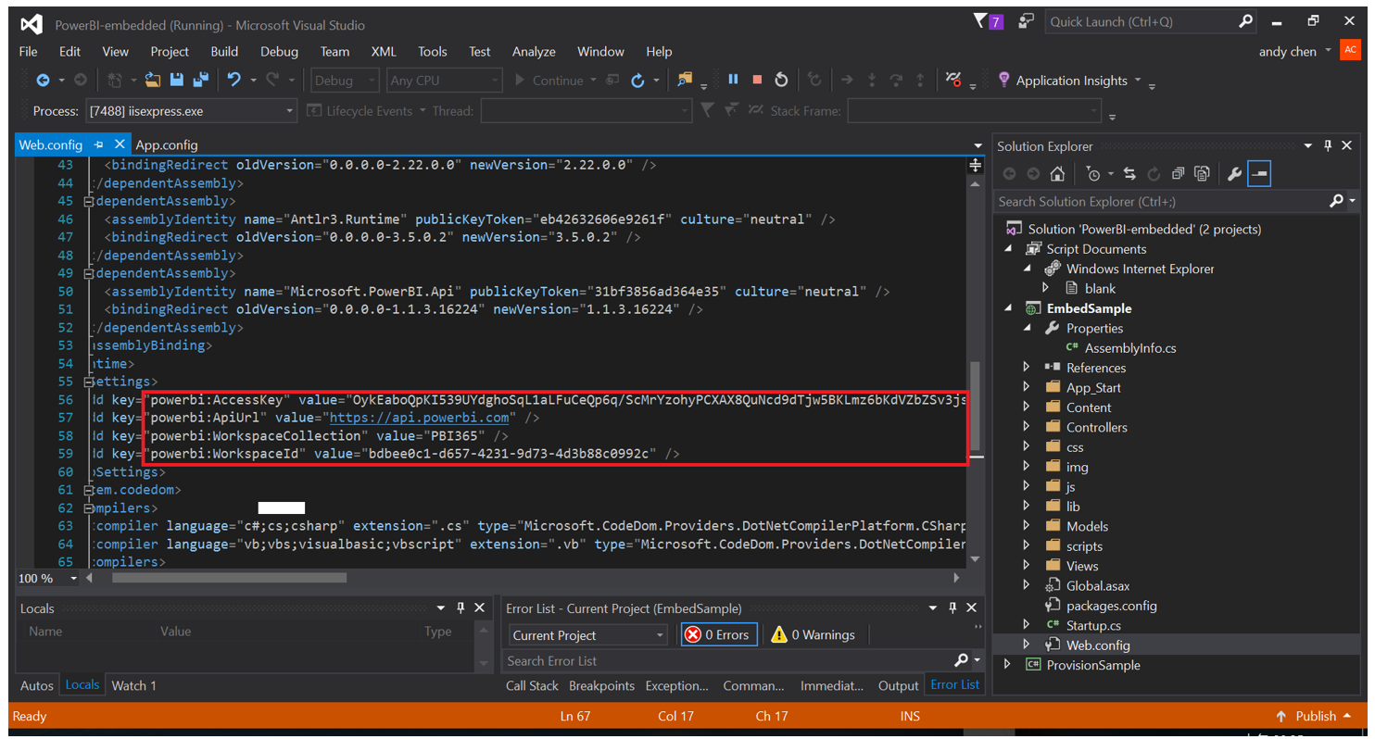
Task: Close the Web.config editor tab
Action: (120, 144)
